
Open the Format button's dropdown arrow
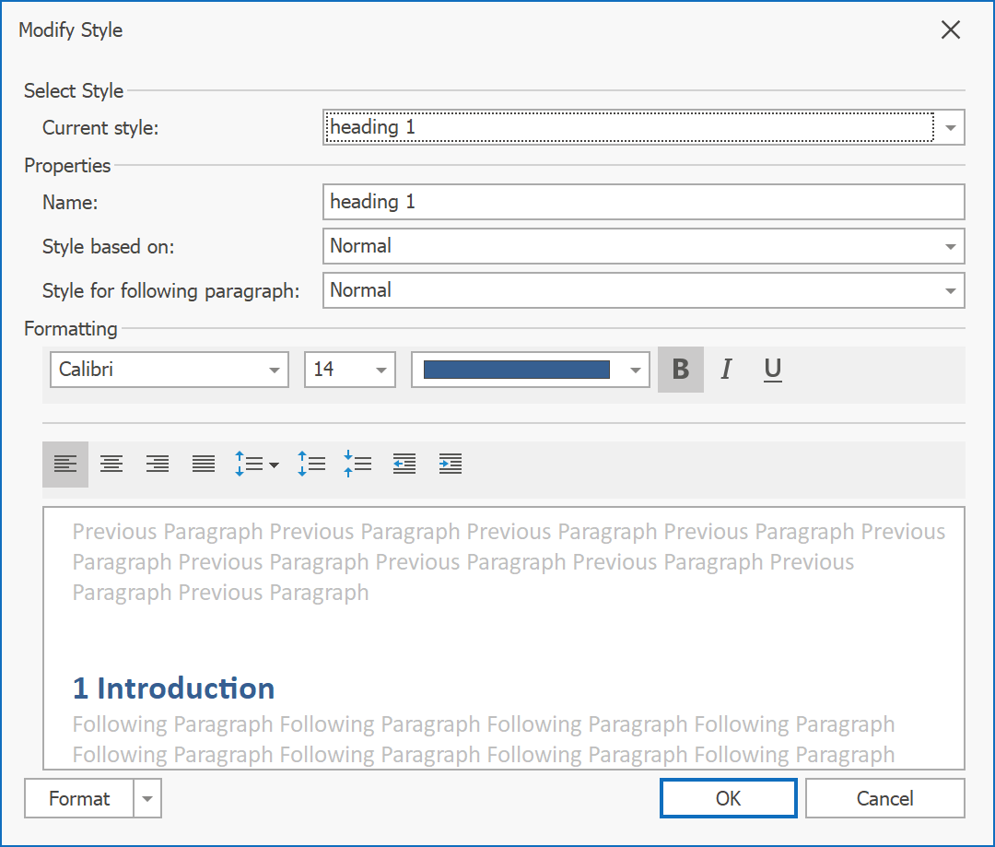[x=147, y=799]
